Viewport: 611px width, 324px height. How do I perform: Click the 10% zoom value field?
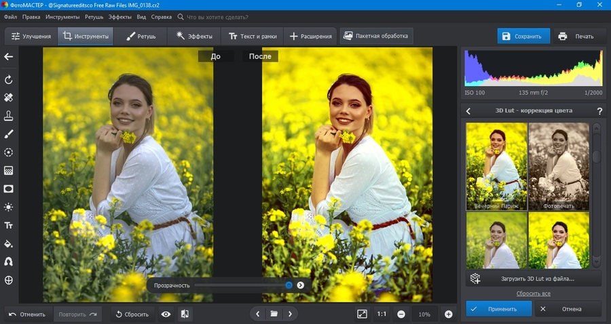425,315
